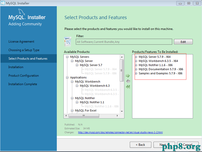Go to Product Configuration step

(x=24, y=76)
